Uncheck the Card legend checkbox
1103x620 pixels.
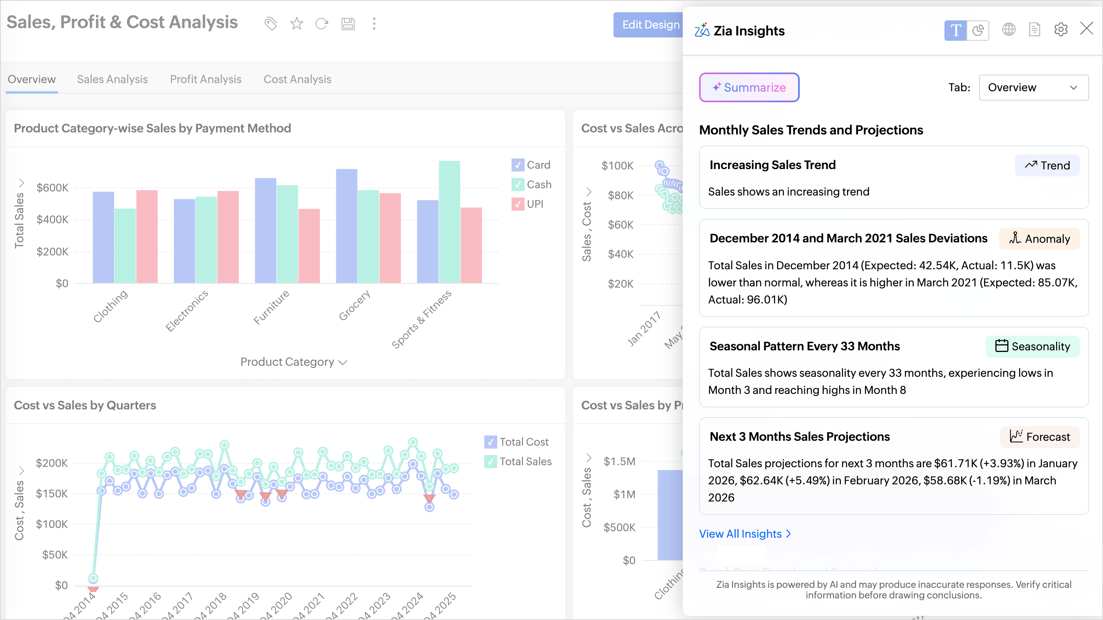click(518, 165)
